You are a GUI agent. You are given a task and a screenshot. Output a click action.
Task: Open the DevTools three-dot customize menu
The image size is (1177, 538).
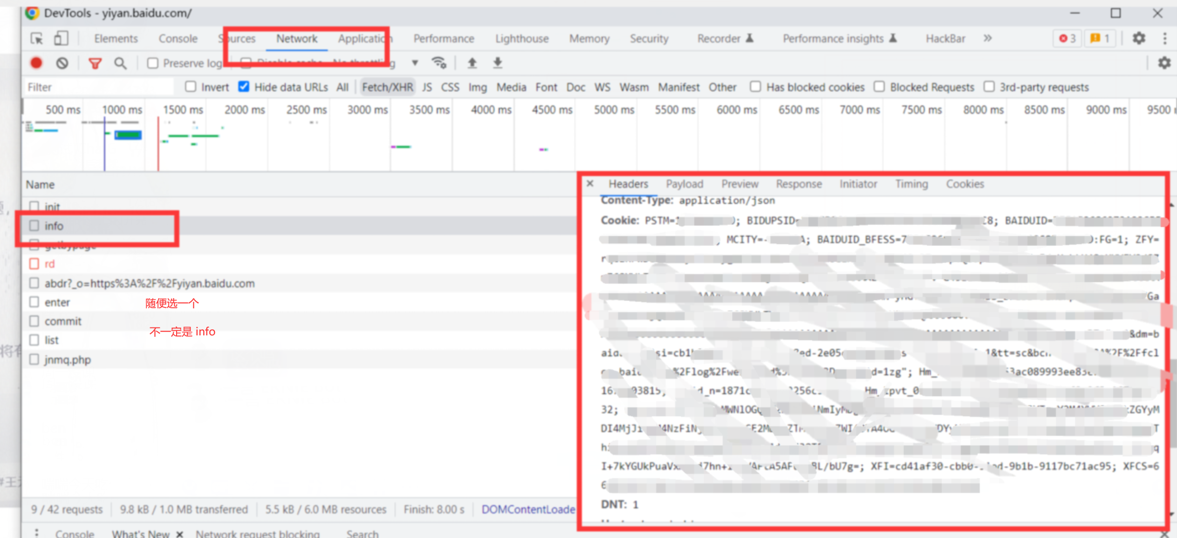click(1164, 38)
